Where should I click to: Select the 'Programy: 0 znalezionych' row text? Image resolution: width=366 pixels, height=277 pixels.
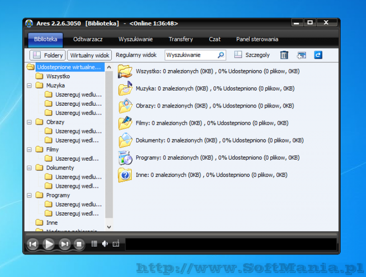coord(218,157)
